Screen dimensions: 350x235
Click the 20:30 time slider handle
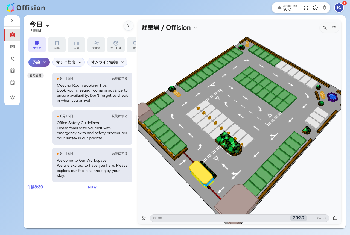tap(299, 218)
